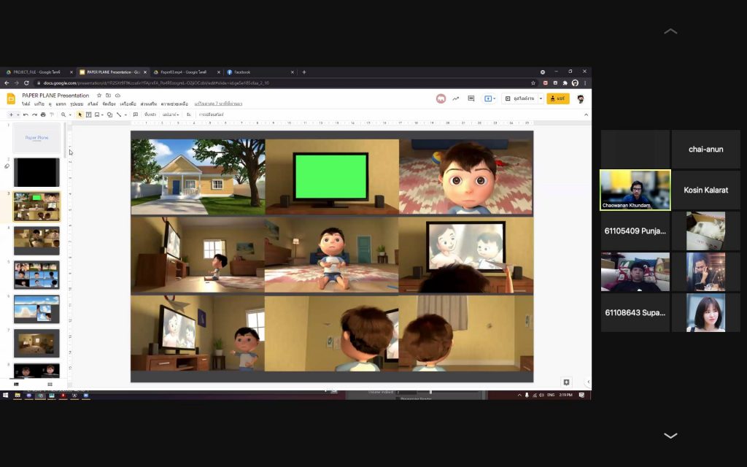Open the Insert menu (แทรก)

tap(61, 104)
